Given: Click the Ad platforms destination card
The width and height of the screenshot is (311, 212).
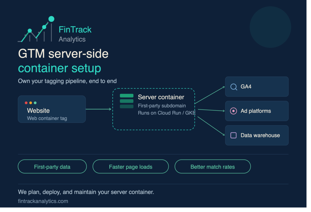Looking at the screenshot, I should (257, 111).
